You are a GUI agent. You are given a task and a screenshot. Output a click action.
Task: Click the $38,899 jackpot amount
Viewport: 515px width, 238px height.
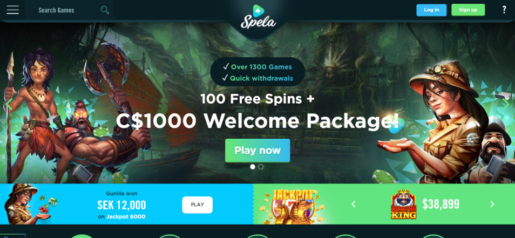(441, 204)
